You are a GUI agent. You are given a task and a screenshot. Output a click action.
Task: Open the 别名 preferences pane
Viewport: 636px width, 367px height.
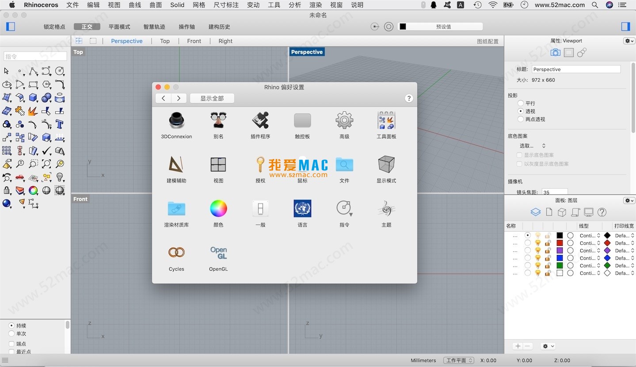click(x=218, y=125)
